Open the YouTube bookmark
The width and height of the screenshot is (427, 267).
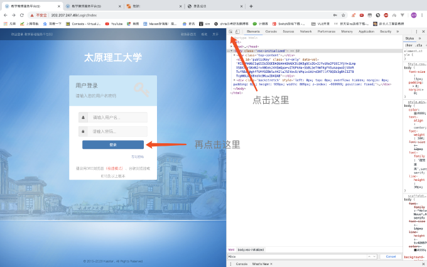114,24
